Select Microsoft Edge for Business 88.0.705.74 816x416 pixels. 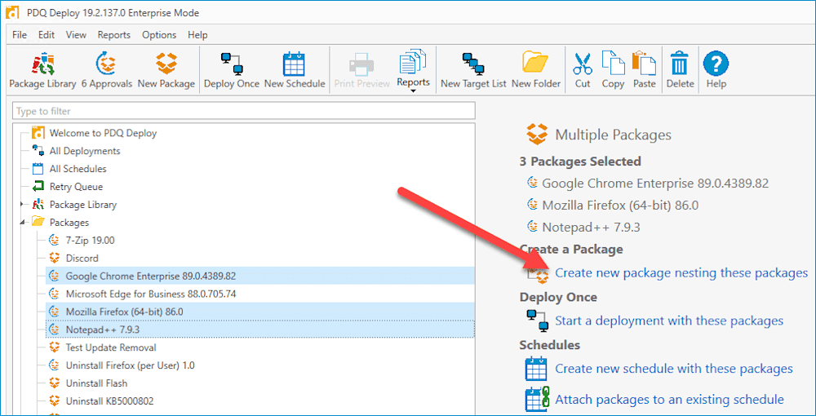(x=151, y=294)
